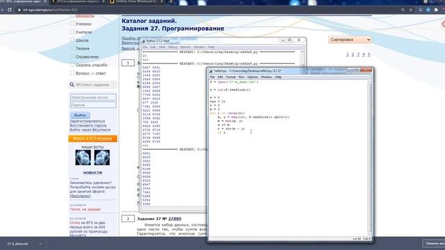Focus the task number search field
445x250 pixels.
tap(96, 85)
